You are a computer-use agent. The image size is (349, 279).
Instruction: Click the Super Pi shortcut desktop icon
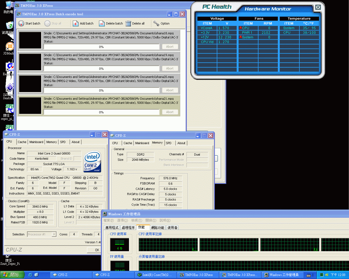[x=10, y=108]
